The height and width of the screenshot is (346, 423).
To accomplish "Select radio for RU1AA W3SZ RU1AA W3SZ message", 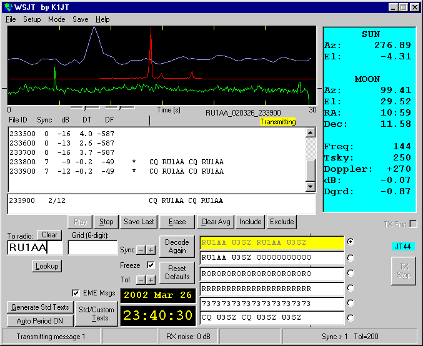I will point(351,242).
